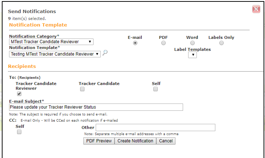Open the Label Templates dropdown
265x158 pixels.
point(192,55)
